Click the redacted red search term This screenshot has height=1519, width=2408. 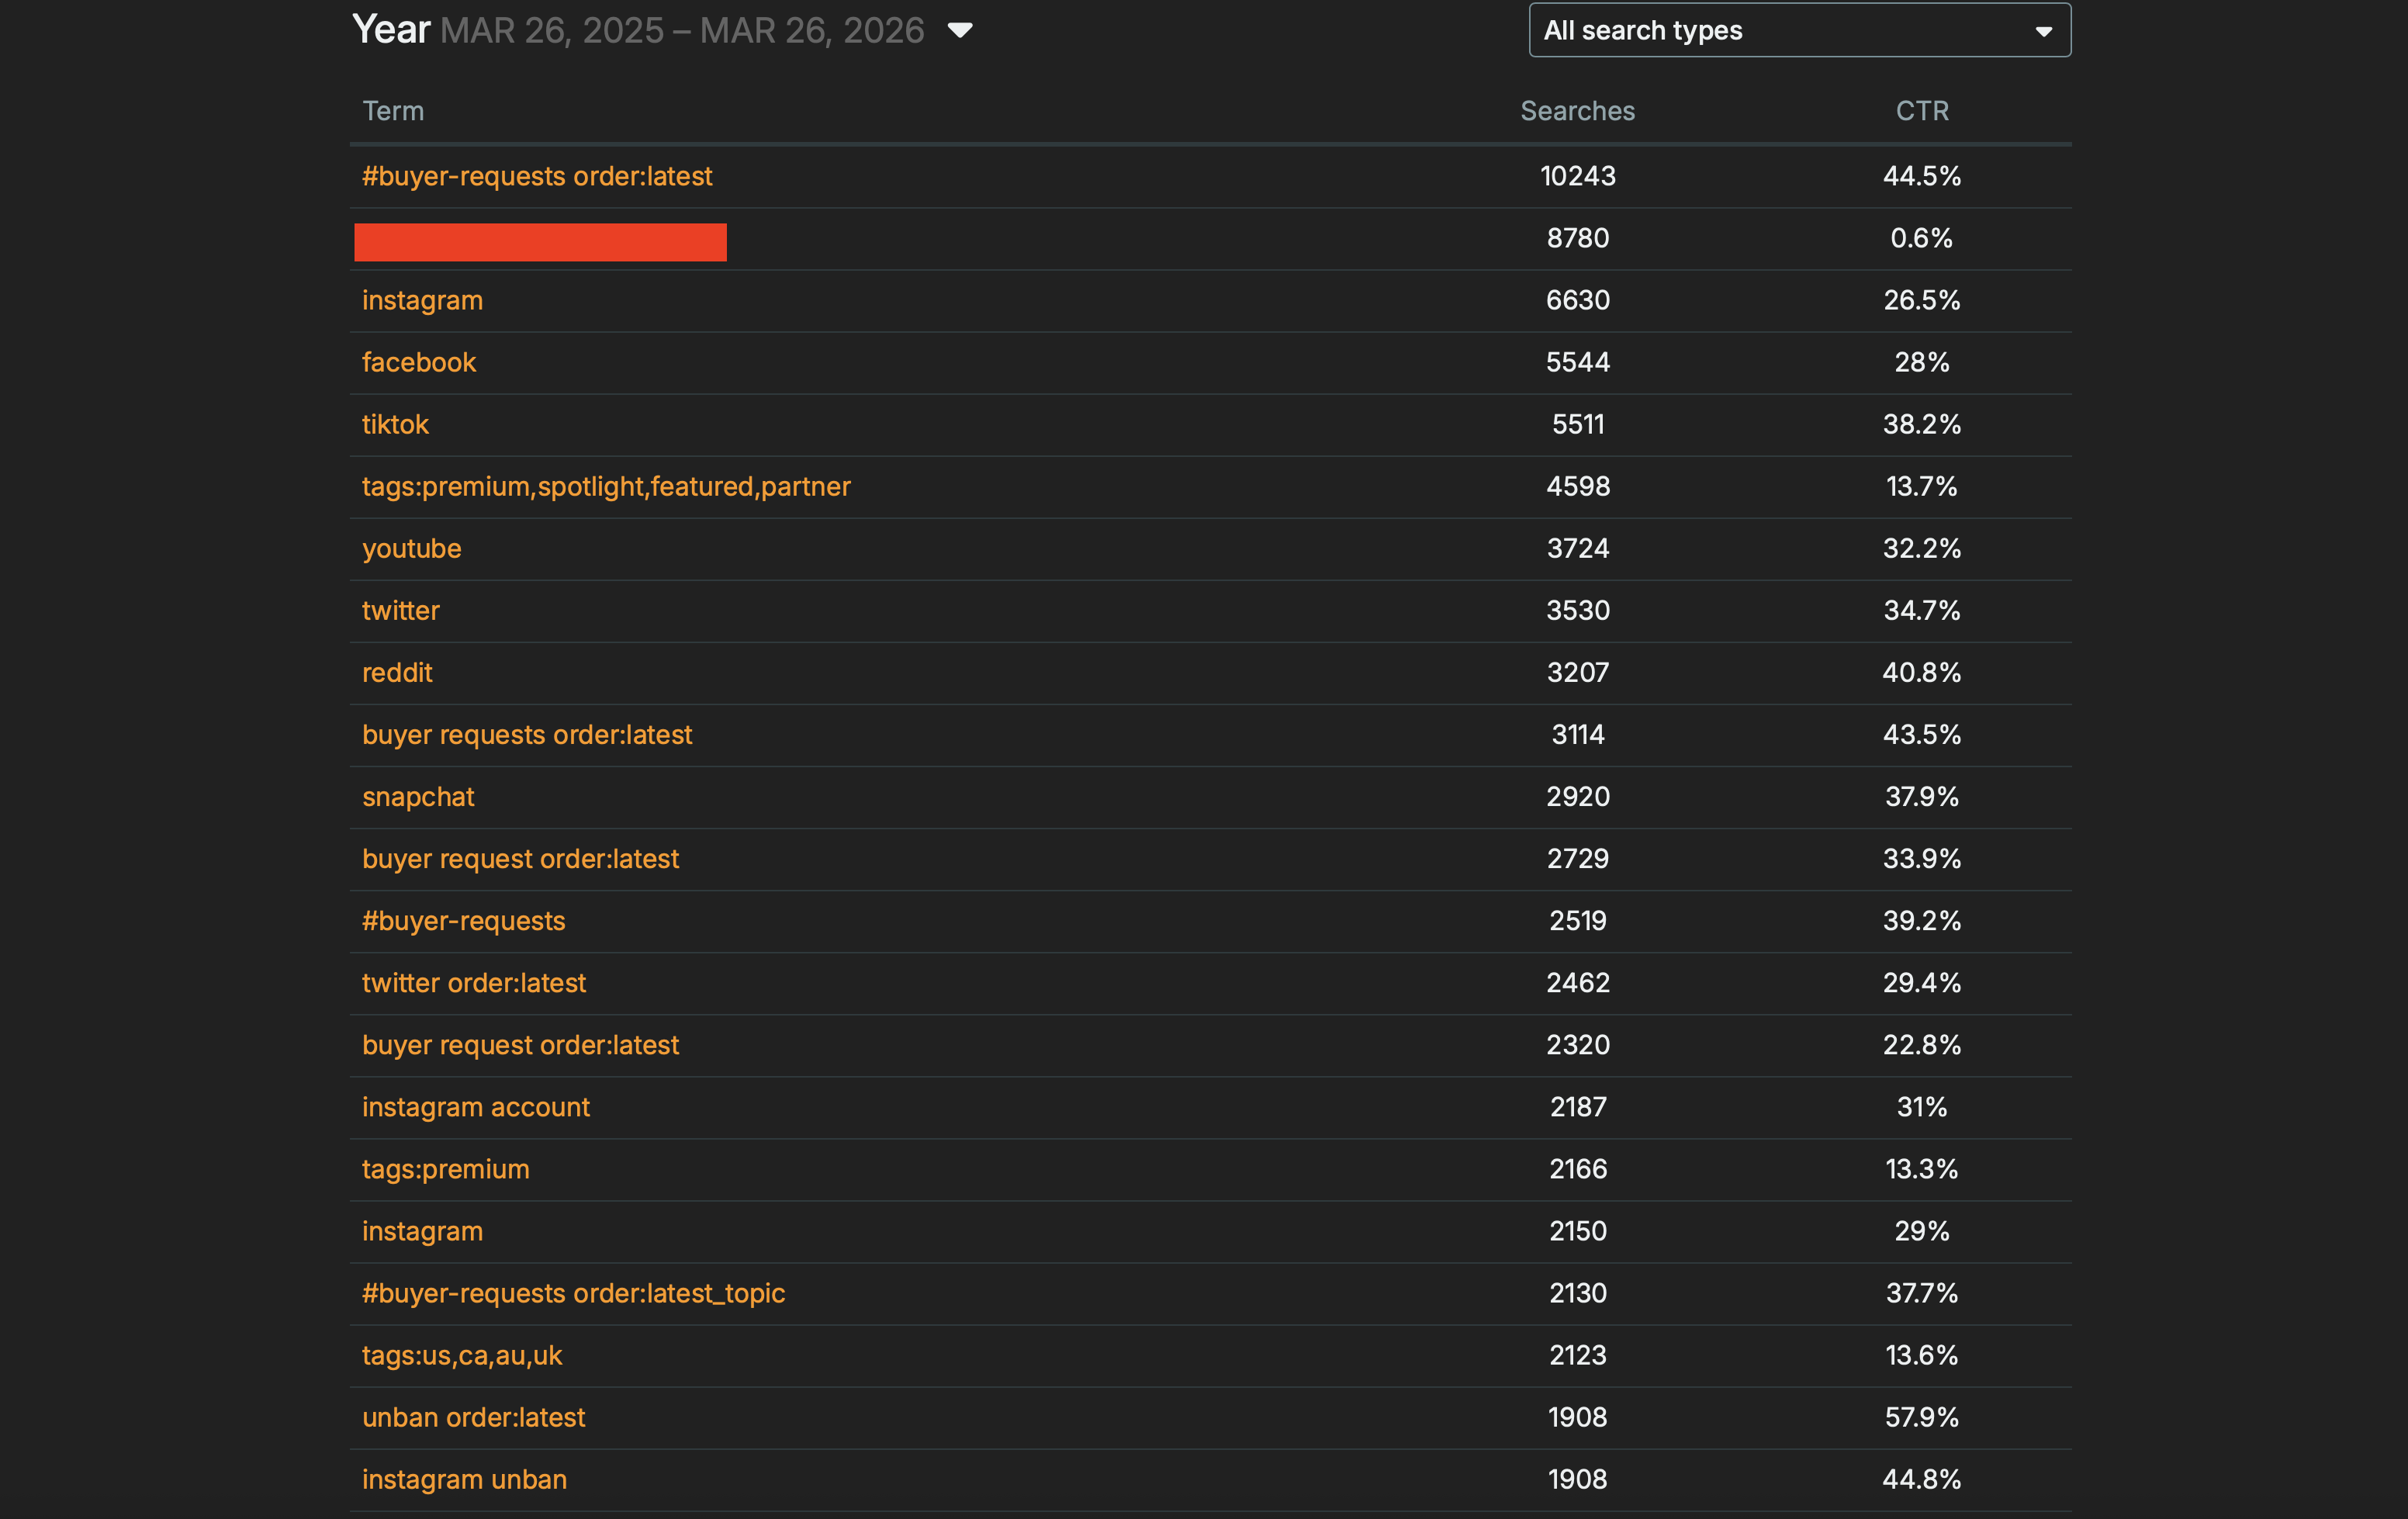click(540, 242)
